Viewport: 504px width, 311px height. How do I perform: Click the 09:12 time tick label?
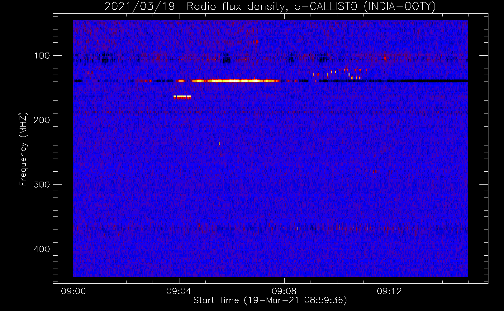coord(389,291)
